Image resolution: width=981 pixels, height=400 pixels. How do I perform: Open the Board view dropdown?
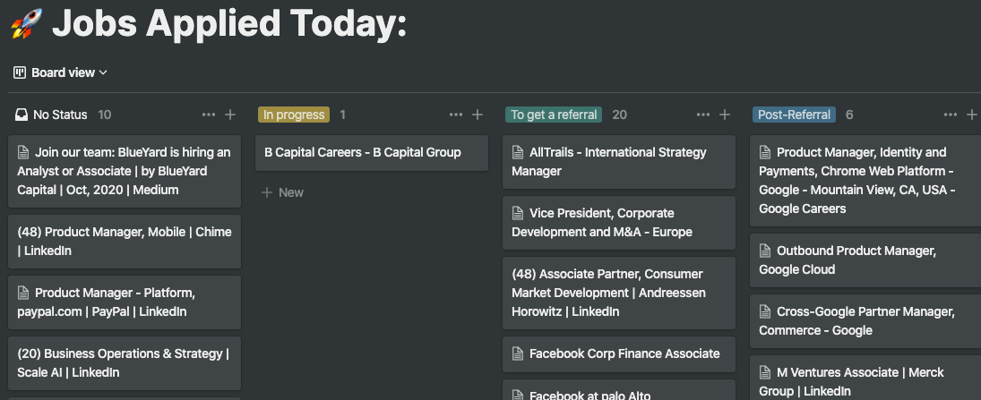(x=61, y=72)
